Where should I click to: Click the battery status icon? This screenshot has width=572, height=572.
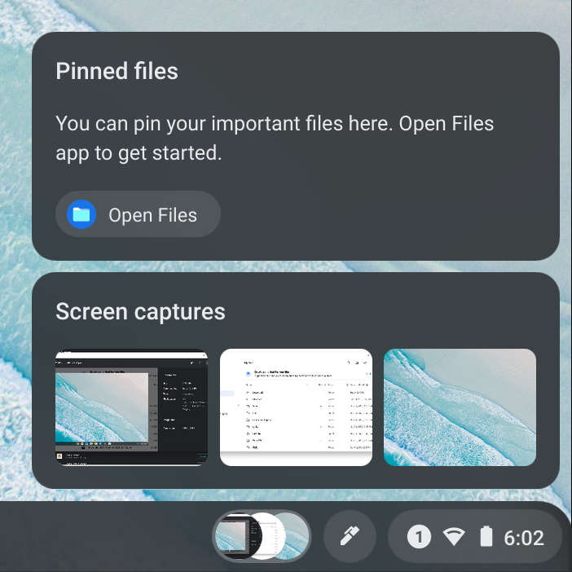(486, 537)
